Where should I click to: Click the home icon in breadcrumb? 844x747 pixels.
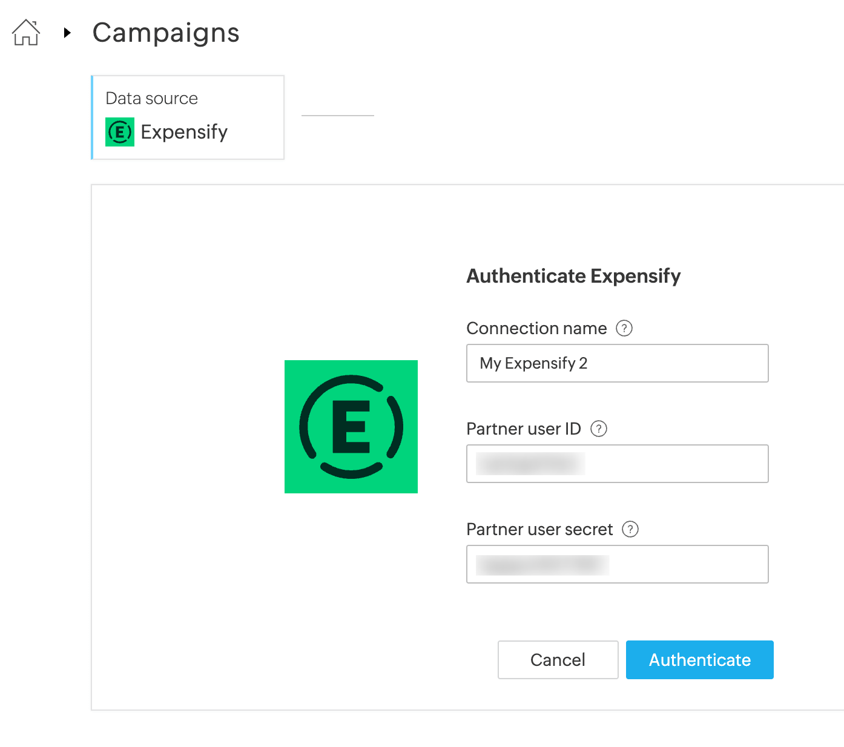pos(26,32)
